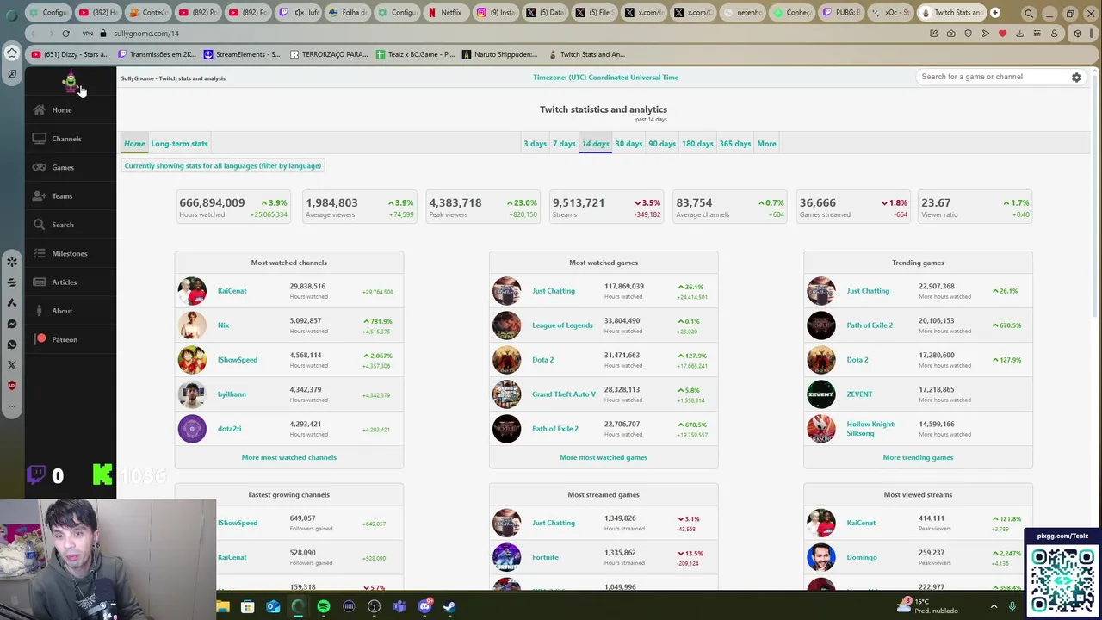1102x620 pixels.
Task: Select the 7 days range
Action: click(x=564, y=144)
